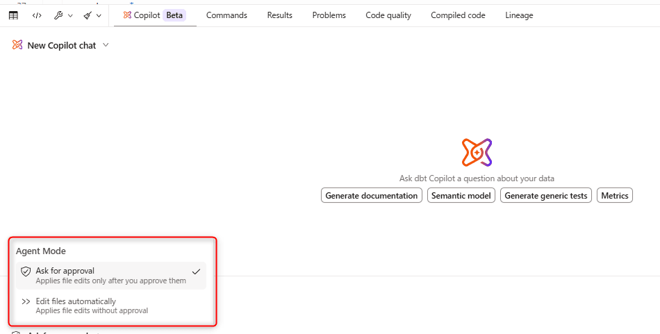Click the code brackets icon
Screen dimensions: 660x334
pyautogui.click(x=37, y=15)
